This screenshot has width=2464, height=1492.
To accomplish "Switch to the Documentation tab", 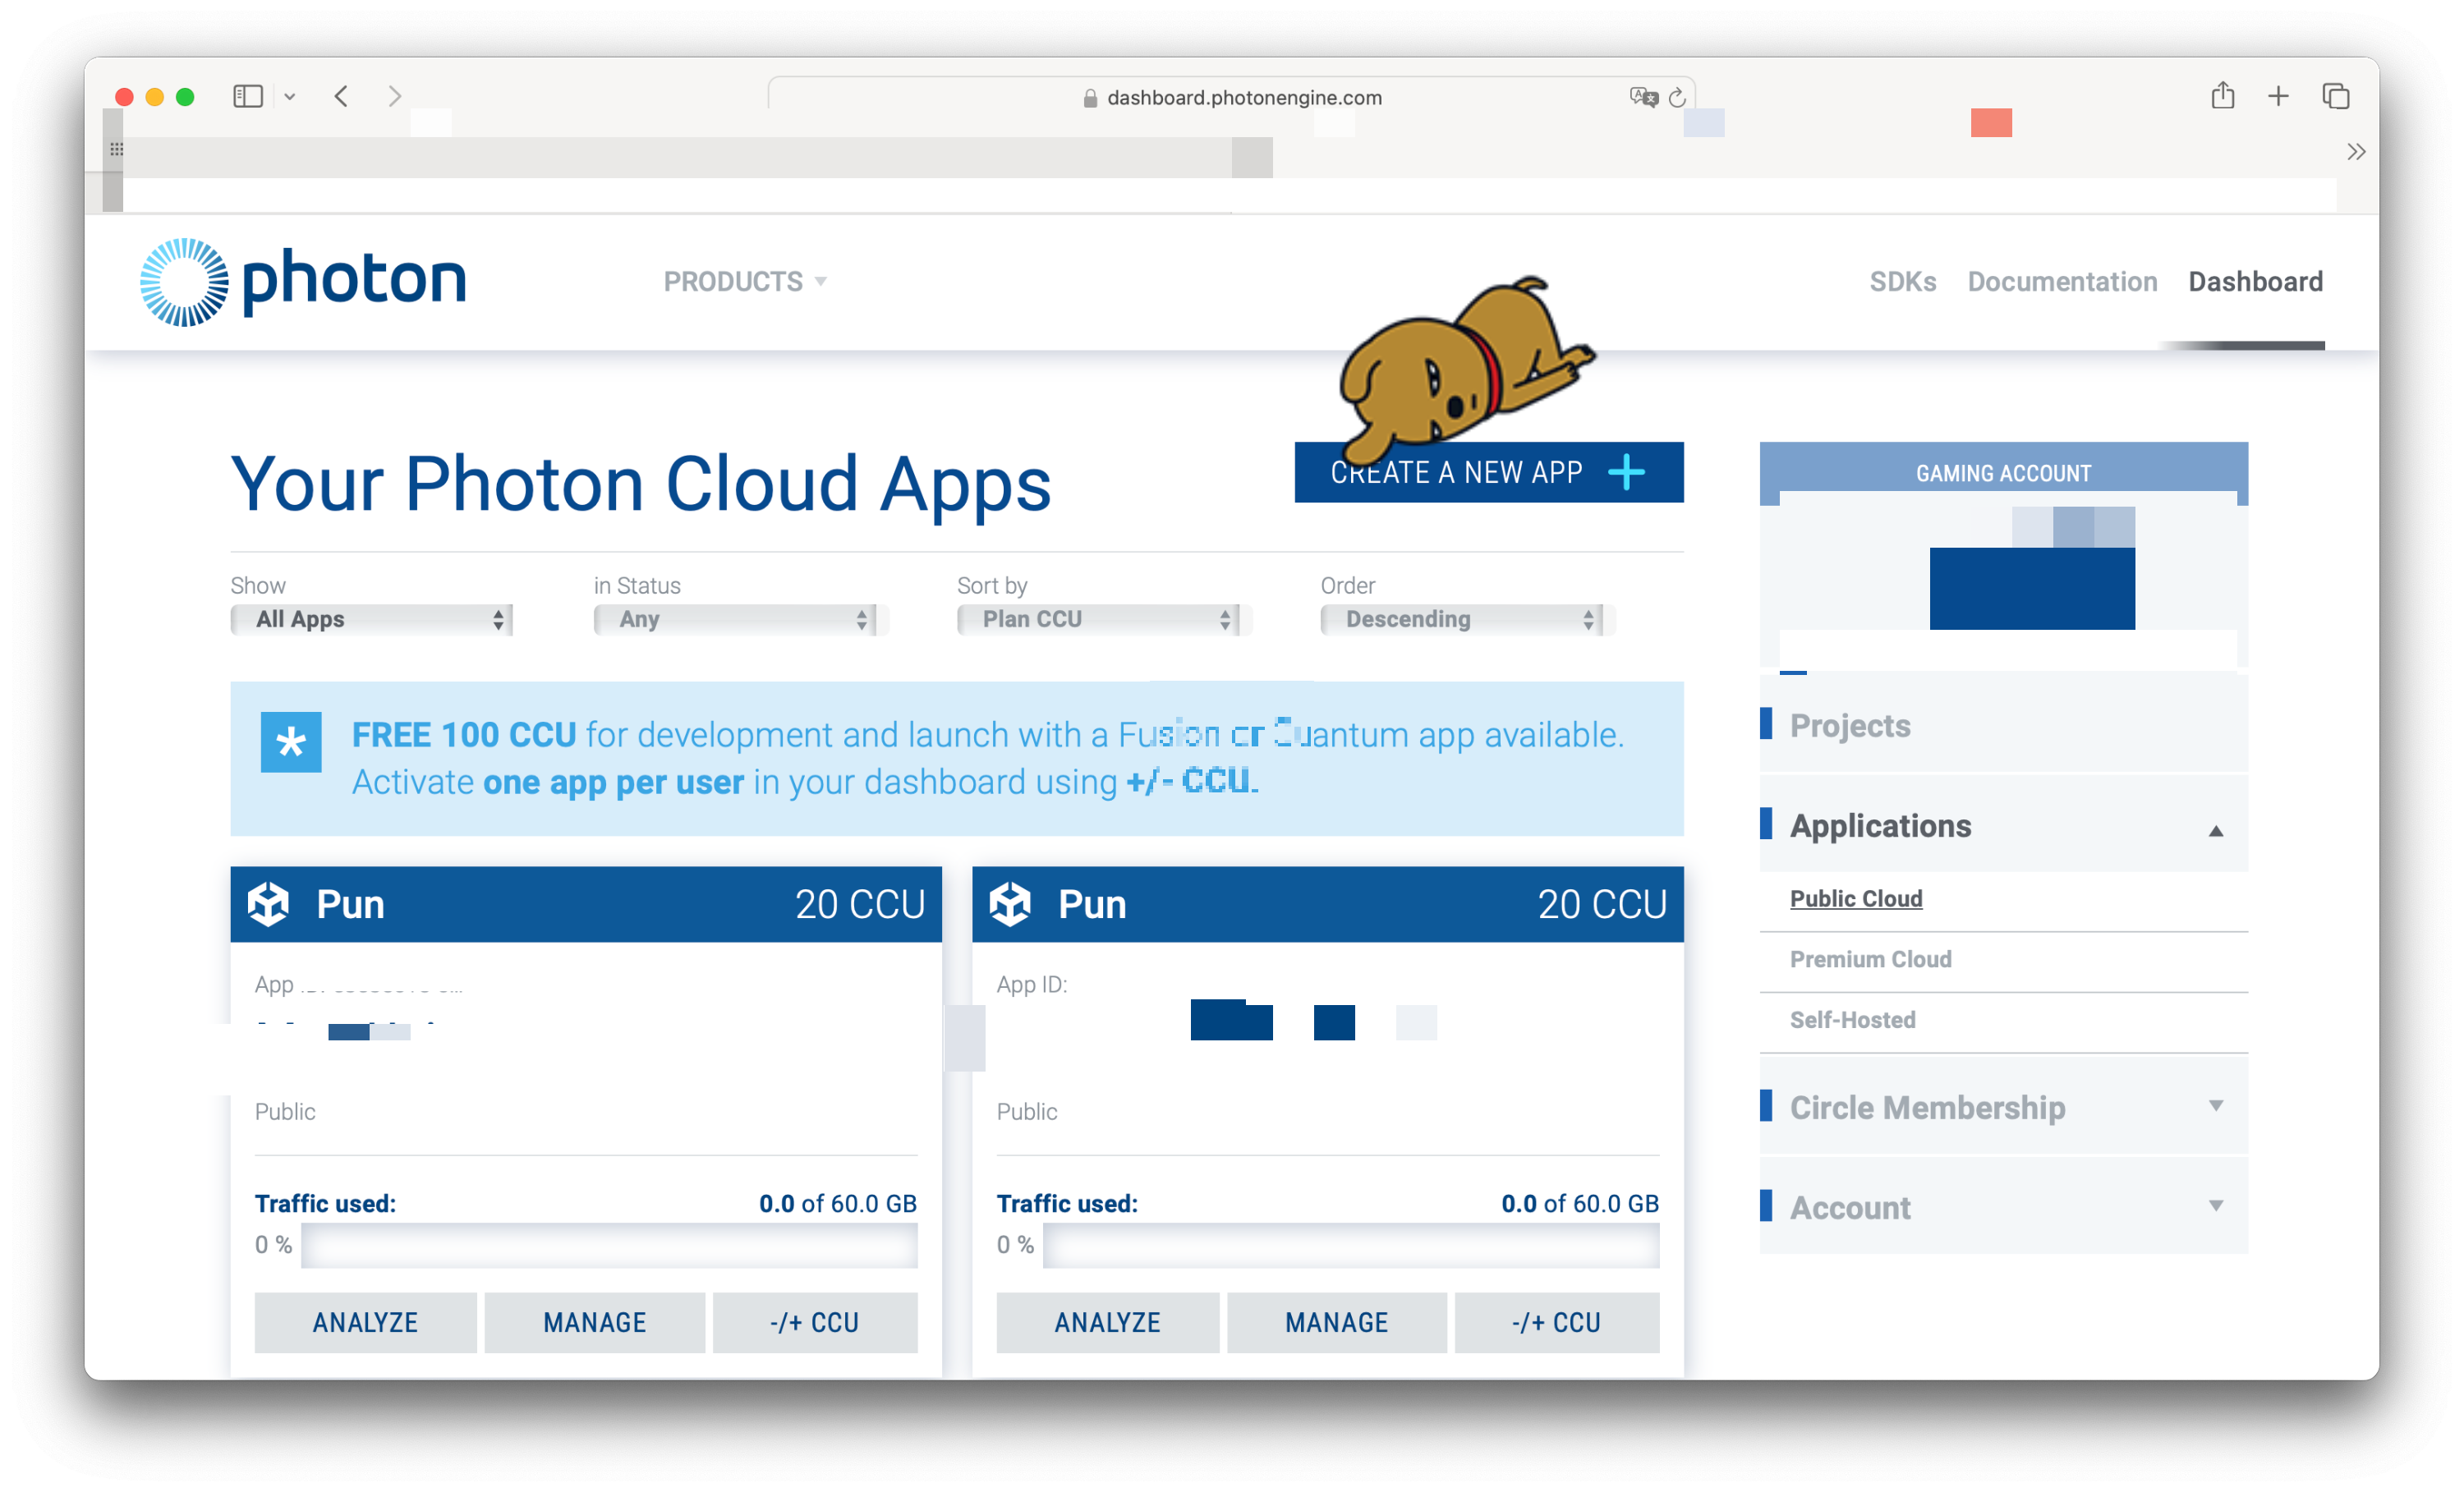I will 2062,282.
